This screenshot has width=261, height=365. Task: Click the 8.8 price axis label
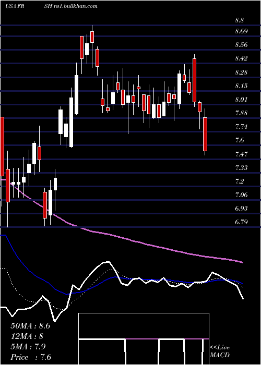click(239, 20)
